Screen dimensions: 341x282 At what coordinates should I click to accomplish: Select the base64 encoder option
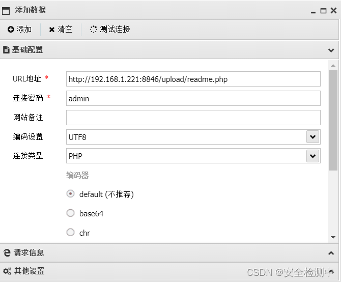pyautogui.click(x=71, y=213)
